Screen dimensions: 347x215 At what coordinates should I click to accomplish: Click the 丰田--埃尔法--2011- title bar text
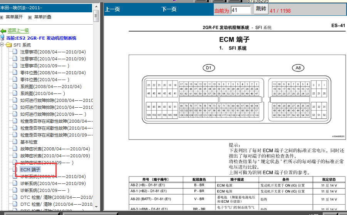(x=21, y=8)
